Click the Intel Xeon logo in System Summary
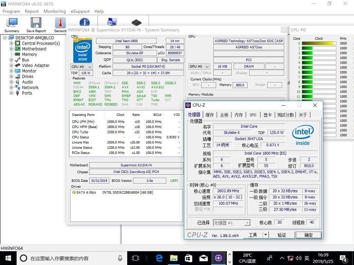The image size is (354, 265). [82, 50]
